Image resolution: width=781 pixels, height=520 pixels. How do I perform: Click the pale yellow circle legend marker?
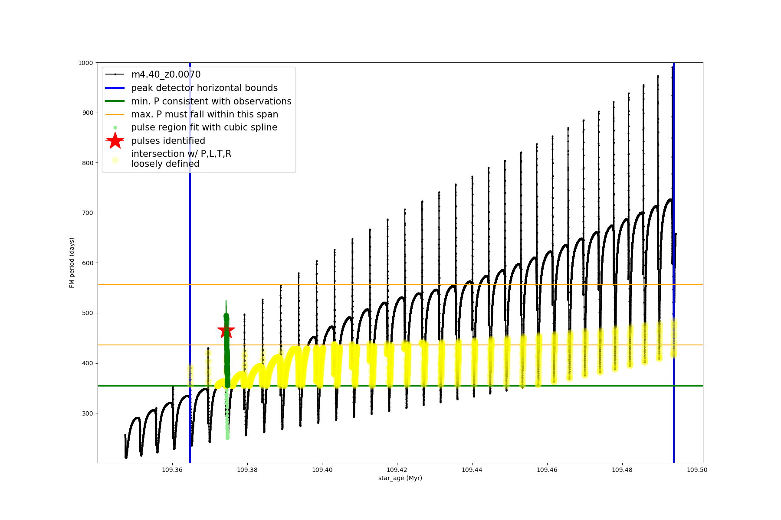click(115, 160)
